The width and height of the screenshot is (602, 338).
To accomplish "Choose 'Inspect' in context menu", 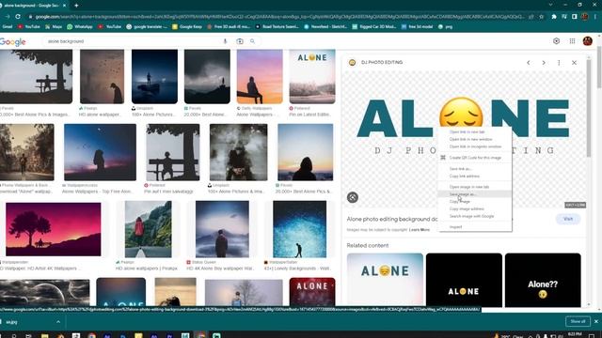I will click(x=475, y=227).
